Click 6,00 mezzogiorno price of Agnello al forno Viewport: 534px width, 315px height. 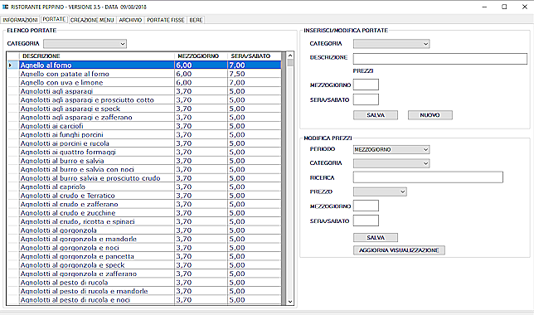click(201, 65)
